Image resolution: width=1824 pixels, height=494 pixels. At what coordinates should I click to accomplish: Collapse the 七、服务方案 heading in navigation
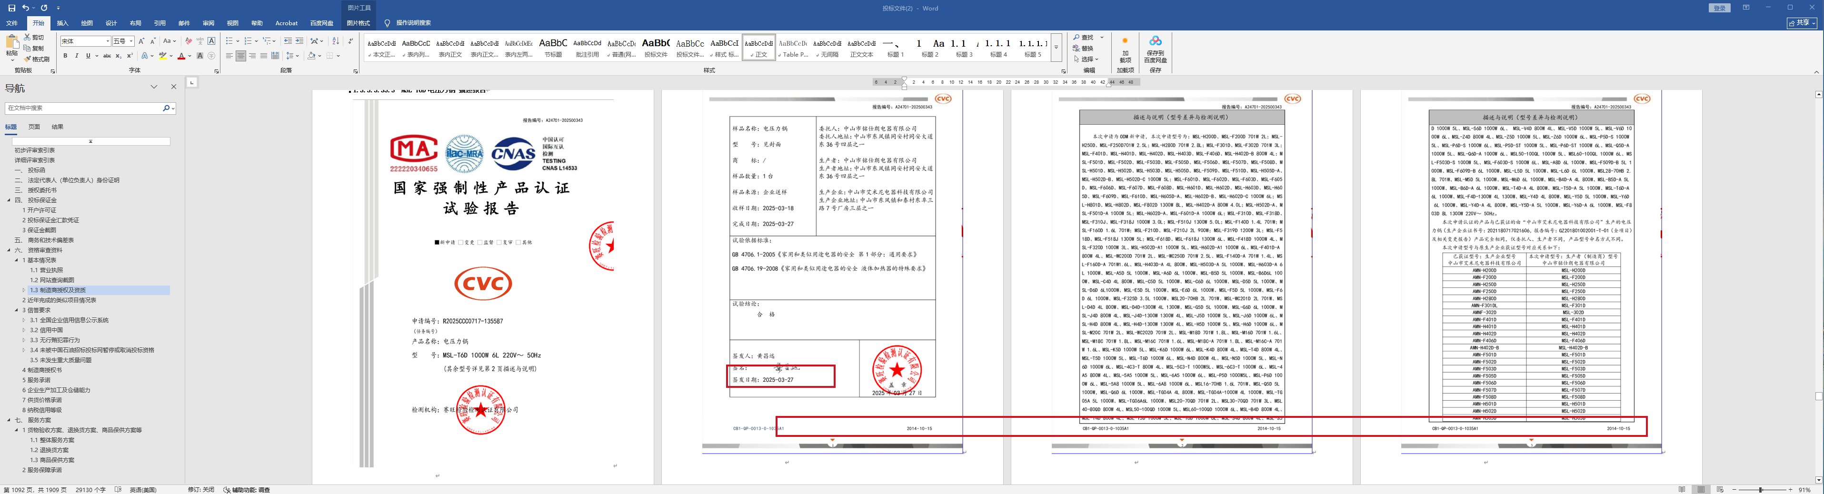(9, 420)
